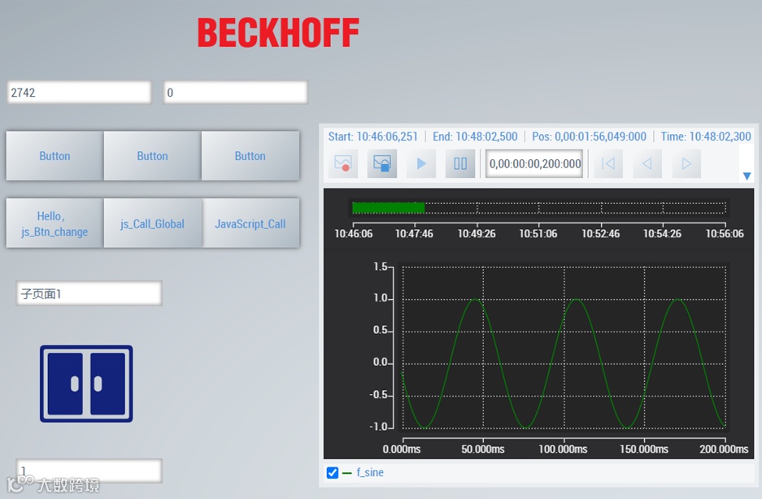Screen dimensions: 762x499
Task: Click the JavaScript_Call button
Action: pyautogui.click(x=250, y=223)
